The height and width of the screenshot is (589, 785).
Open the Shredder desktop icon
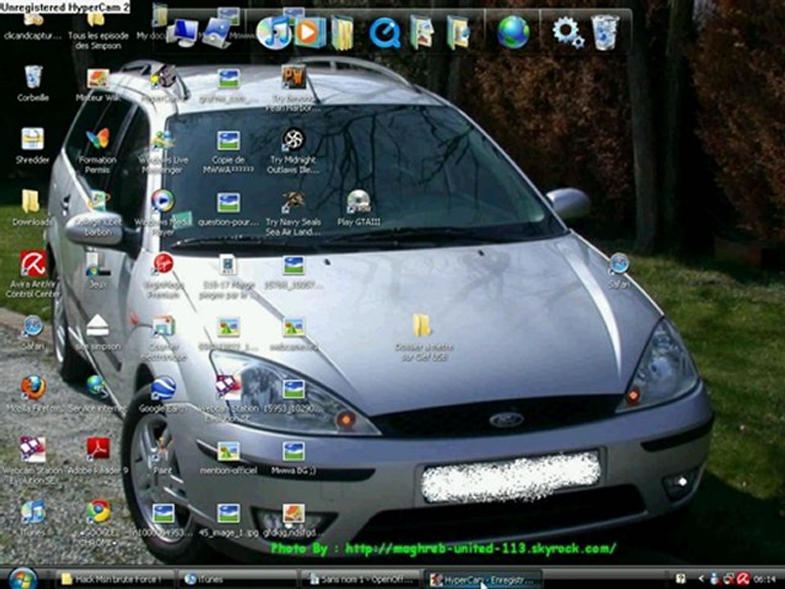tap(33, 146)
